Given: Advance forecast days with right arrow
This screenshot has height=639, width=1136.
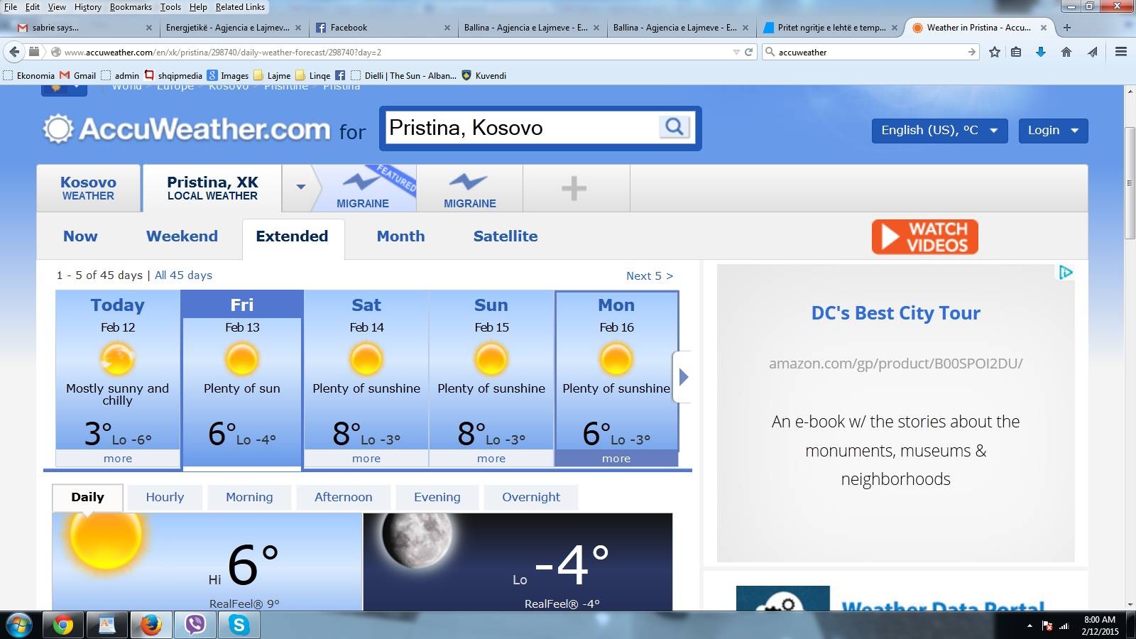Looking at the screenshot, I should point(683,377).
